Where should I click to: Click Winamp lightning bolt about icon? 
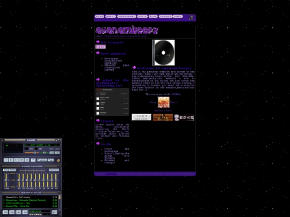[58, 160]
